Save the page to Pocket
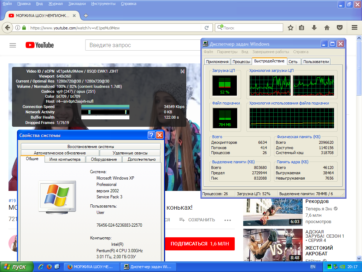The width and height of the screenshot is (362, 272). point(339,28)
